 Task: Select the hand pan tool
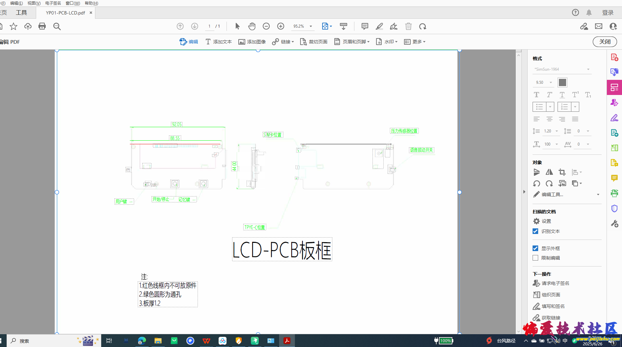tap(252, 26)
